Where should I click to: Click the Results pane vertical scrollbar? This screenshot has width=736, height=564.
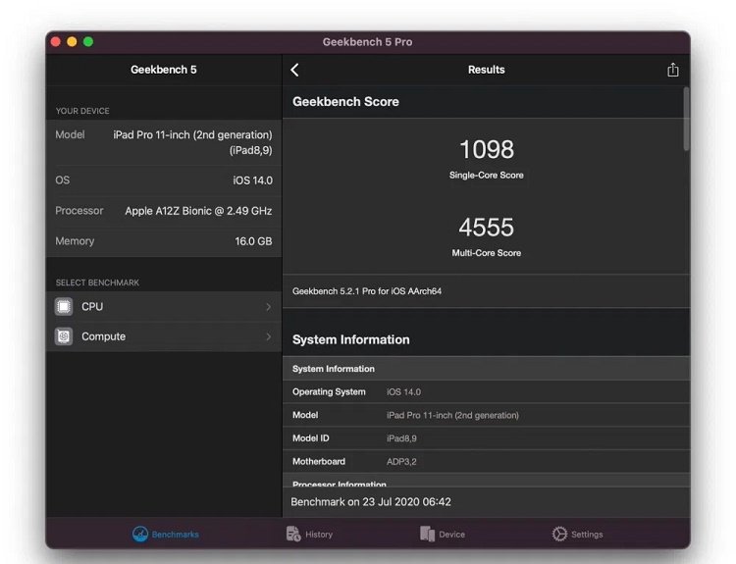(686, 120)
